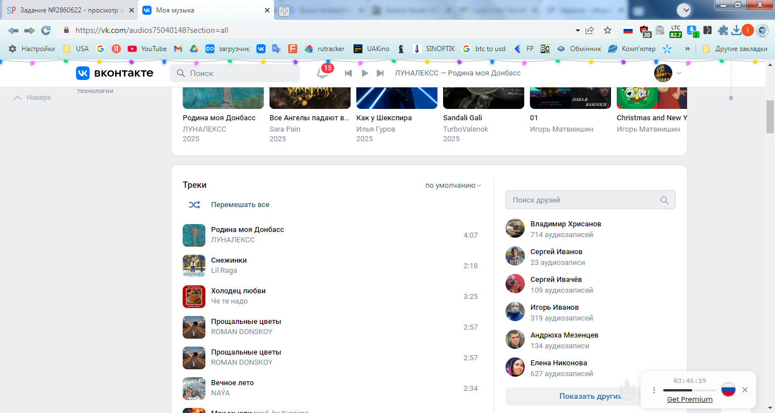Click the ВКонтакте logo
Image resolution: width=775 pixels, height=413 pixels.
(x=115, y=73)
